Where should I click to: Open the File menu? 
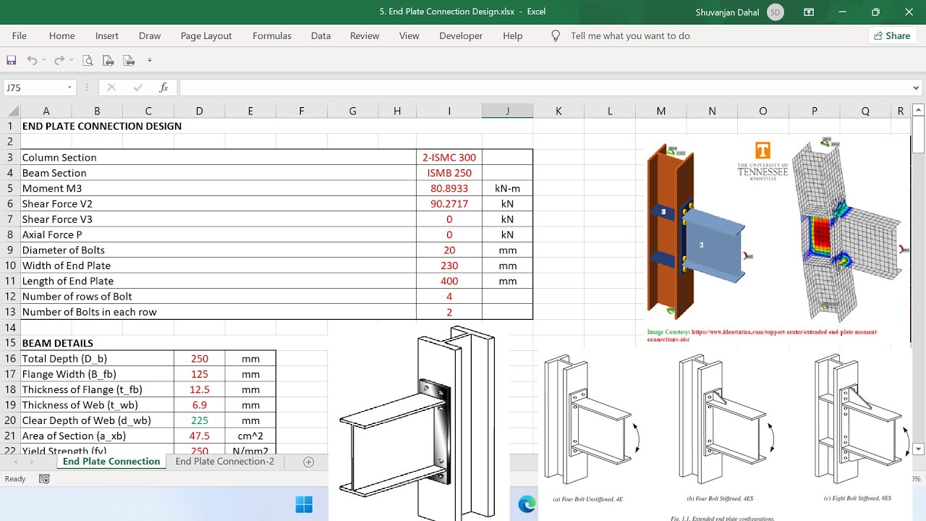coord(20,35)
